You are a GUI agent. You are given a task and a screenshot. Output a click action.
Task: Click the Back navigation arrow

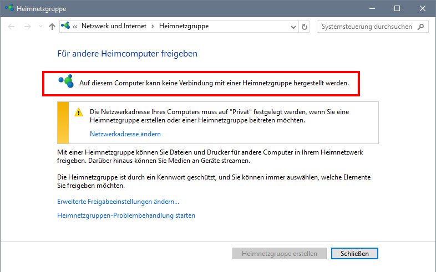(12, 27)
